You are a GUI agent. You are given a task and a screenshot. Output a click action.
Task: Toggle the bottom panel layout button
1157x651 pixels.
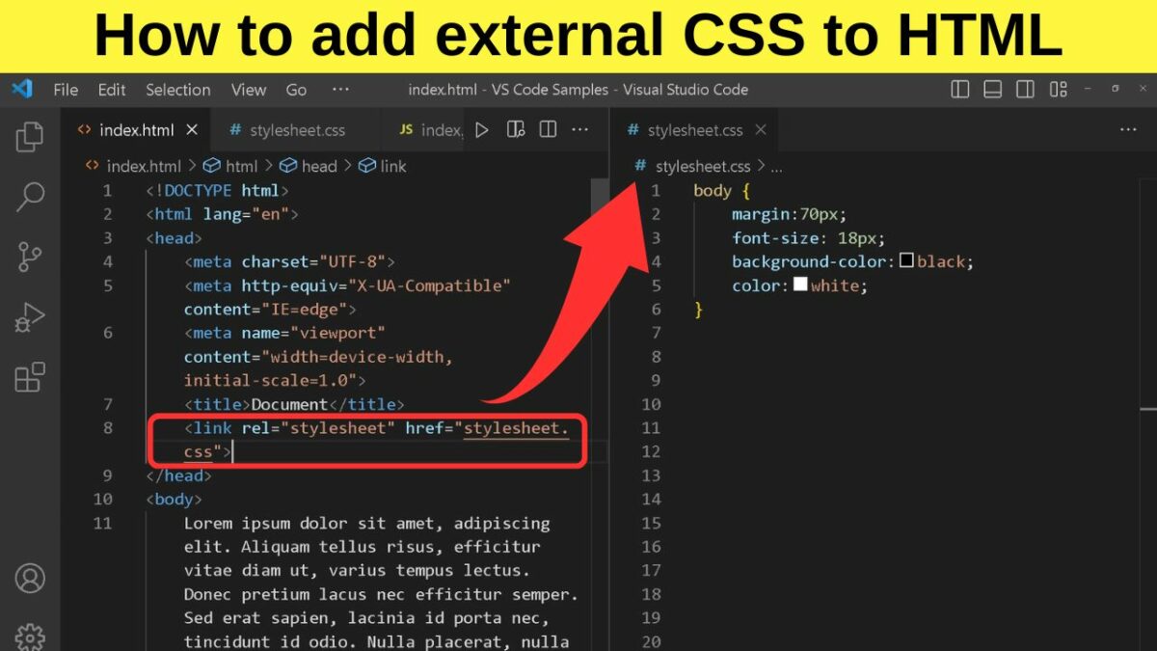(x=993, y=90)
